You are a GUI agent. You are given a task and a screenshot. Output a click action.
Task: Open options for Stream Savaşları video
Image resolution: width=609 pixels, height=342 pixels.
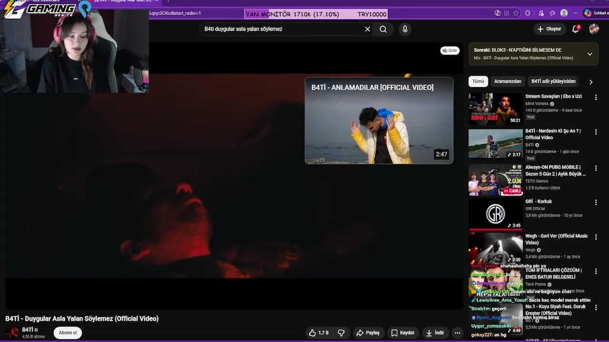pos(596,97)
